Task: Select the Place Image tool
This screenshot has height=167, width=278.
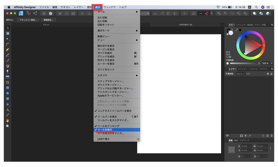Action: [7, 77]
